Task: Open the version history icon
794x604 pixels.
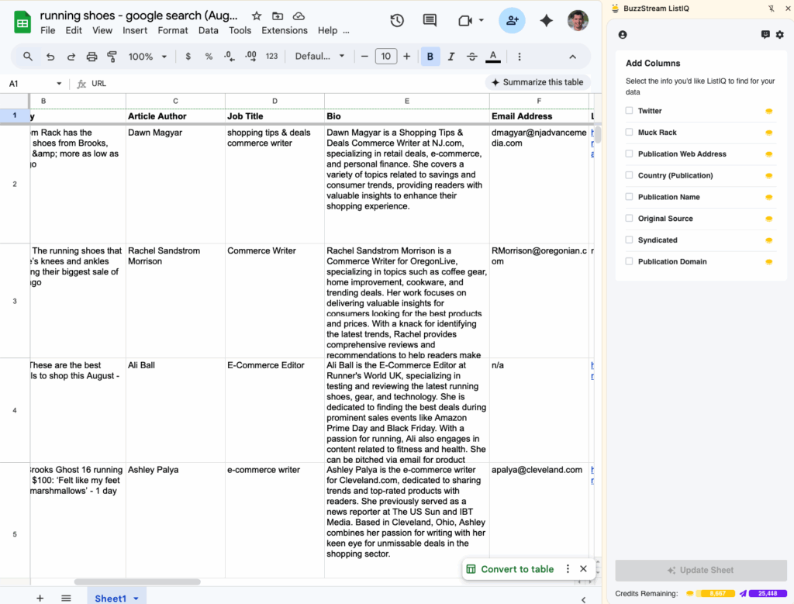Action: (x=397, y=21)
